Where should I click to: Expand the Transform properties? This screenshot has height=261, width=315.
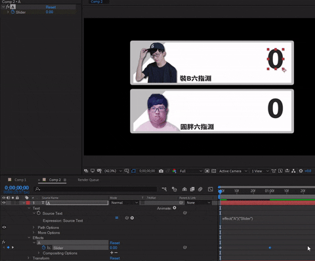[x=28, y=258]
